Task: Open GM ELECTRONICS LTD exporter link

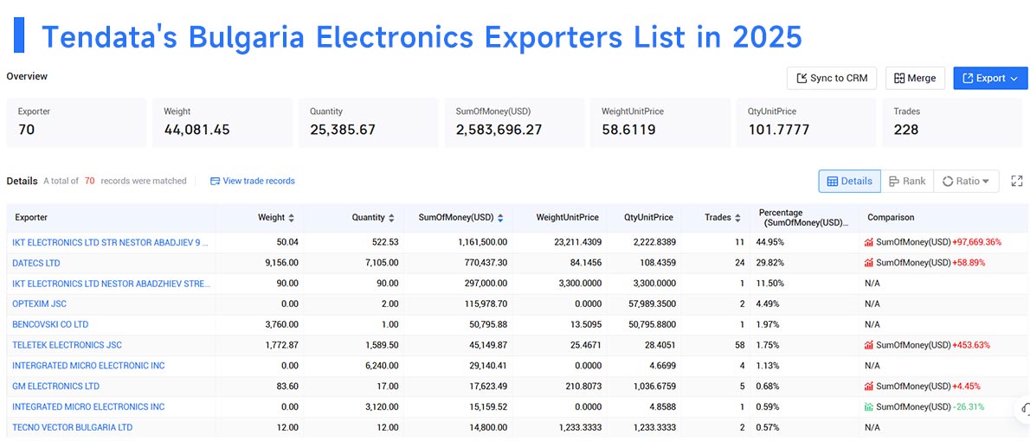Action: tap(56, 386)
